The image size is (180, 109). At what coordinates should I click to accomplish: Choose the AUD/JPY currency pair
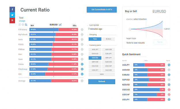pos(95,49)
